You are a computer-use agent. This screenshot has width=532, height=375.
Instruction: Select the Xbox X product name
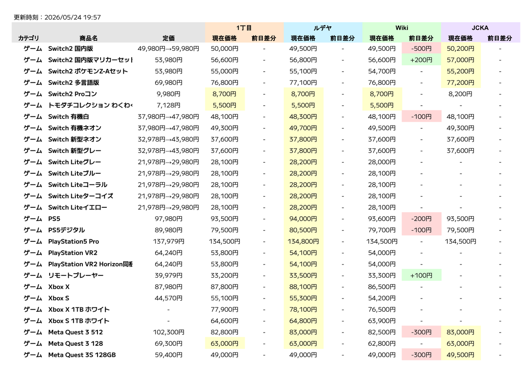click(x=59, y=287)
